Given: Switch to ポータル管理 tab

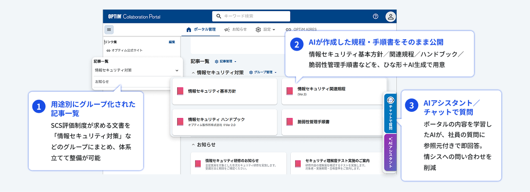Looking at the screenshot, I should (x=201, y=30).
